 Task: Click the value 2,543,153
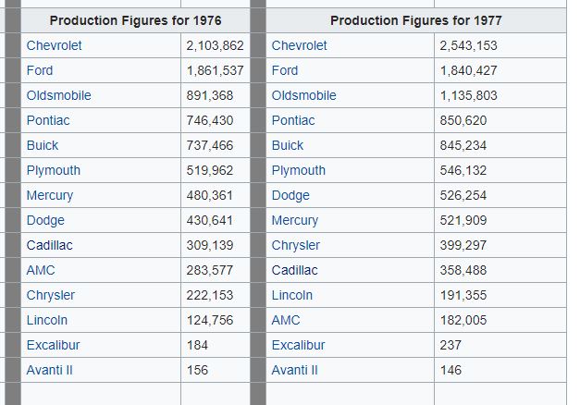coord(468,45)
